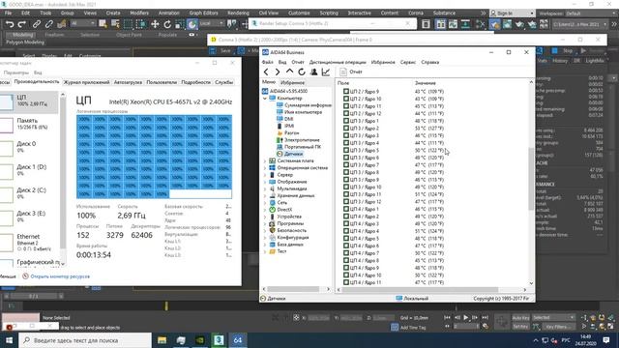619x348 pixels.
Task: Open Select by Name in 3ds Max toolbar
Action: [x=116, y=24]
